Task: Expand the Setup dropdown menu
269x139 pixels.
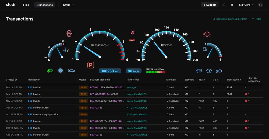Action: [68, 5]
